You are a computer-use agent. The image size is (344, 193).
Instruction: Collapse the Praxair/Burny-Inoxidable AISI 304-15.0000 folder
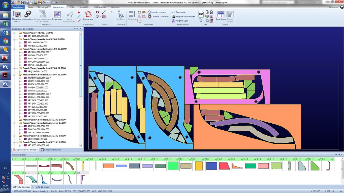click(x=14, y=75)
